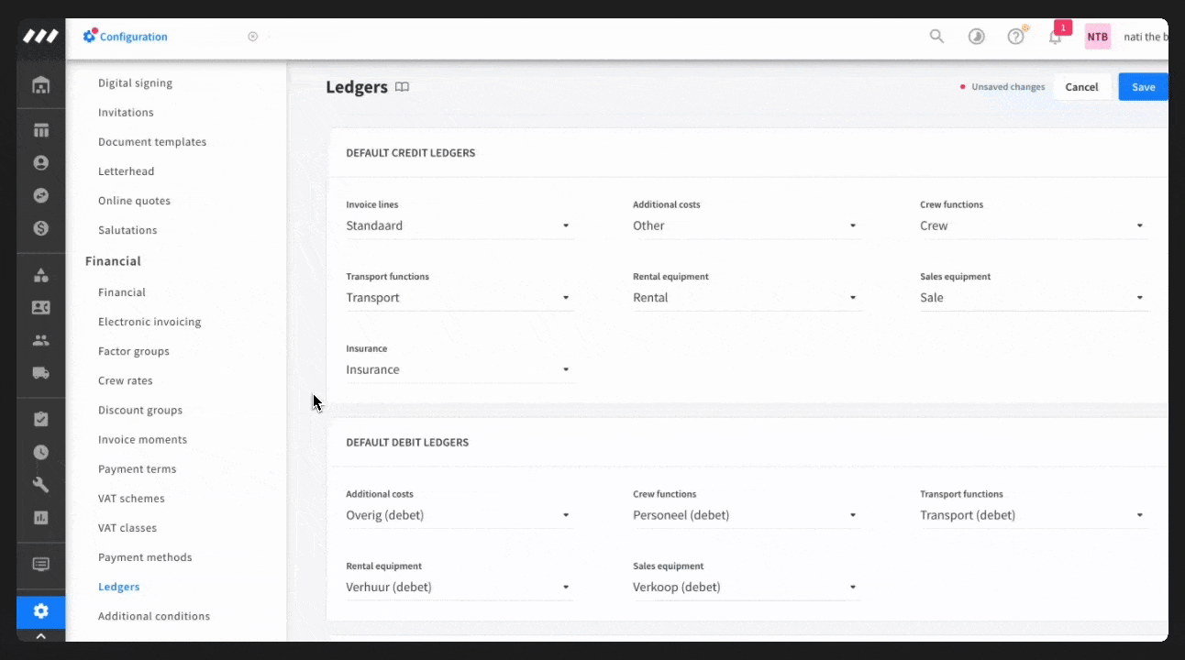Open the Insurance ledger dropdown
1185x660 pixels.
[x=460, y=370]
